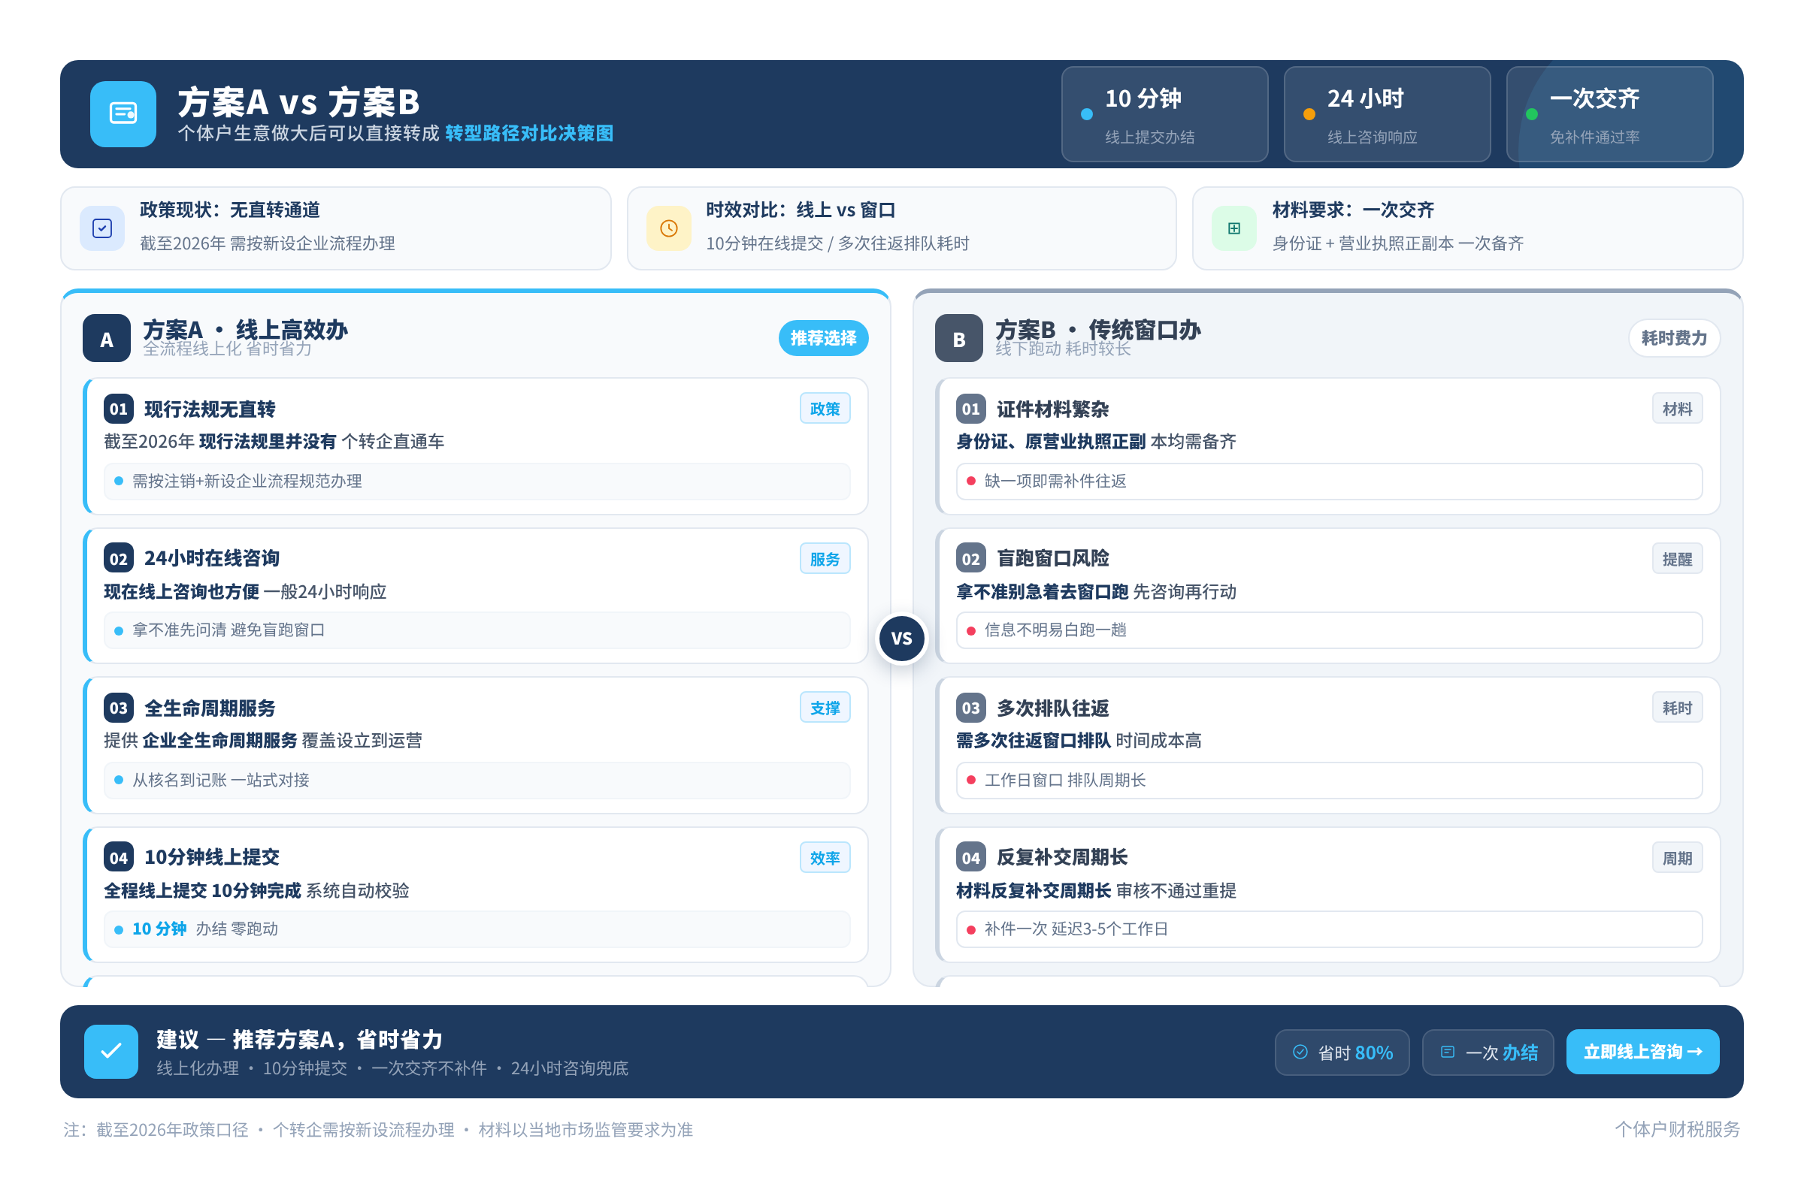Click the round VS badge
Image resolution: width=1804 pixels, height=1202 pixels.
pyautogui.click(x=902, y=639)
